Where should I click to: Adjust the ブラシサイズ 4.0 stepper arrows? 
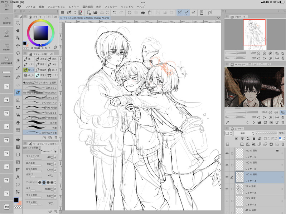point(52,157)
